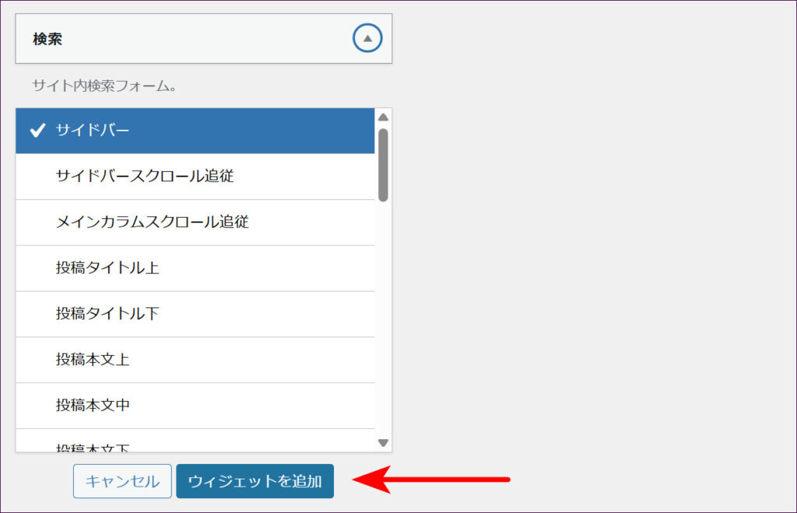The width and height of the screenshot is (797, 513).
Task: Click the 検索 widget title text
Action: pyautogui.click(x=47, y=39)
